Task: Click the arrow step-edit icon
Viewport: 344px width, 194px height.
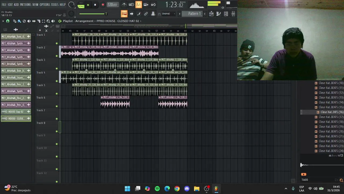Action: point(131,14)
